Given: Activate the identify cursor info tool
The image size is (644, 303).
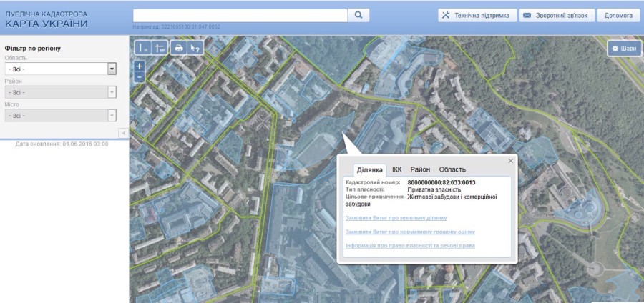Looking at the screenshot, I should click(x=193, y=48).
